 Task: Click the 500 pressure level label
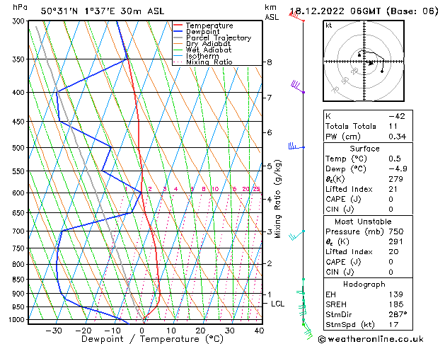point(20,148)
